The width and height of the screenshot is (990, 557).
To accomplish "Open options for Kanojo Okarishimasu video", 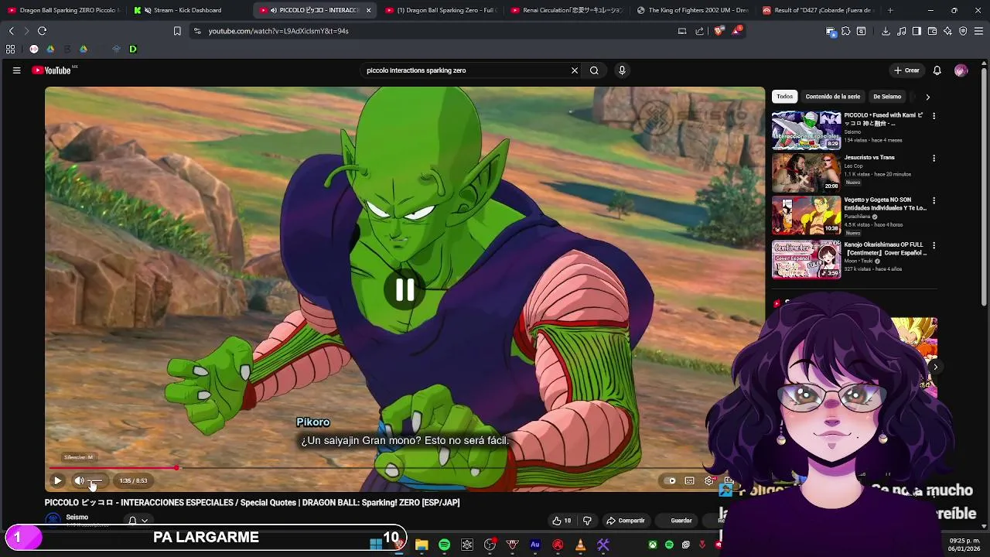I will [x=934, y=245].
